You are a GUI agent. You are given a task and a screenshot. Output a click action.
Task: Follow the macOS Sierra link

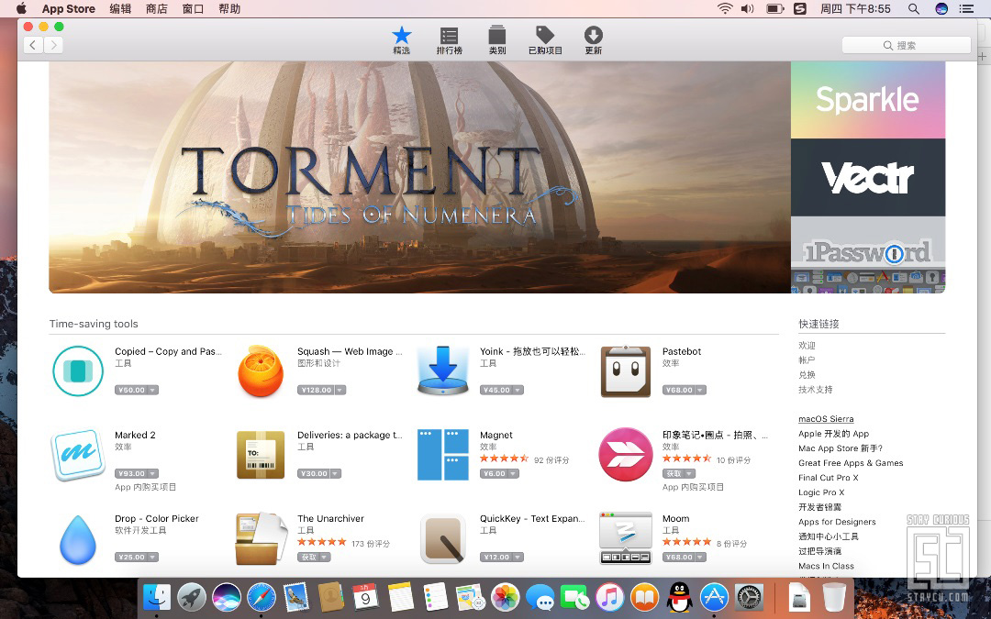pyautogui.click(x=826, y=419)
